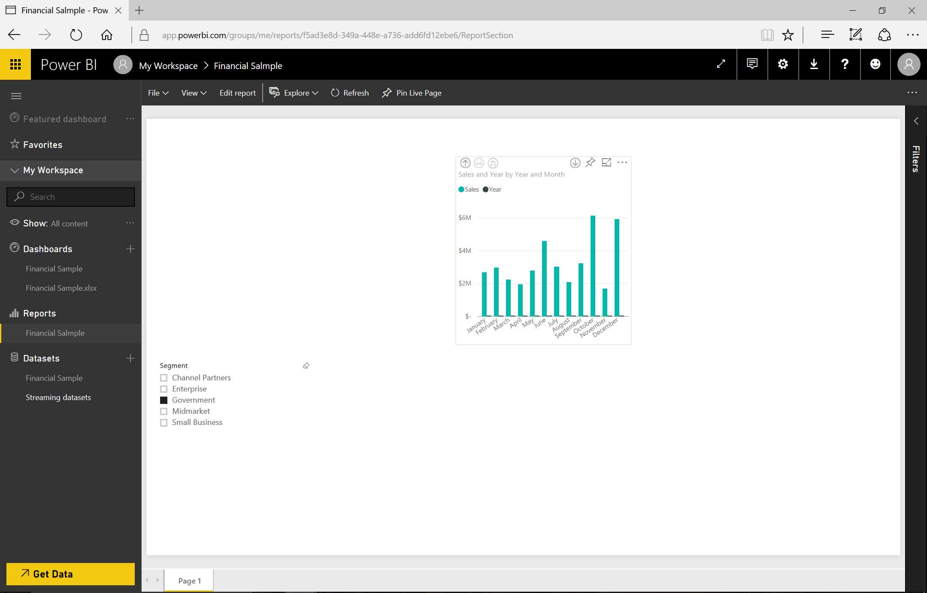Click the Get Data button
This screenshot has width=927, height=593.
[x=70, y=574]
